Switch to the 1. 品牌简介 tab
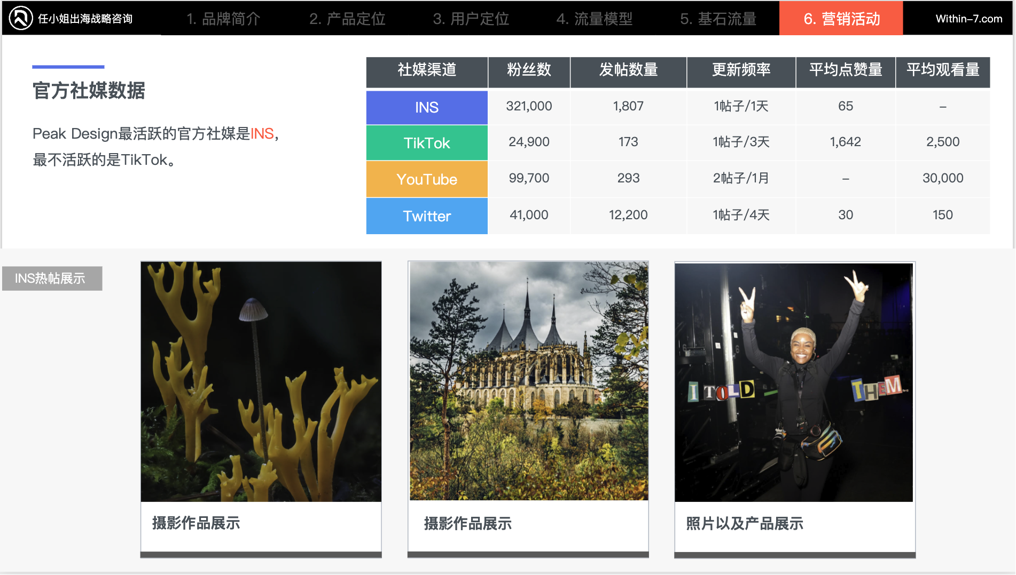This screenshot has height=575, width=1016. (223, 18)
